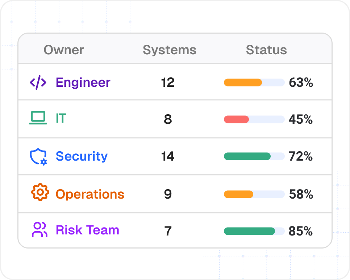The image size is (350, 280).
Task: Click the 63% status value
Action: (x=301, y=82)
